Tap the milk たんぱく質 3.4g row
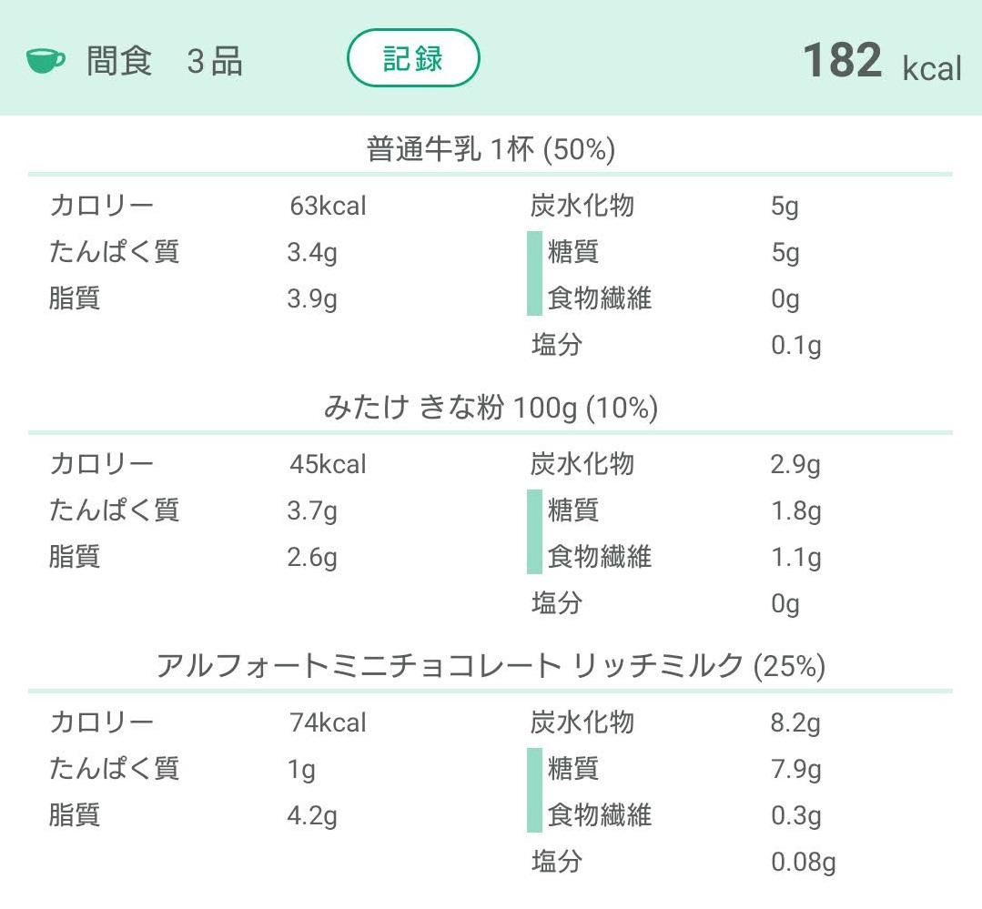This screenshot has height=909, width=982. click(x=193, y=252)
